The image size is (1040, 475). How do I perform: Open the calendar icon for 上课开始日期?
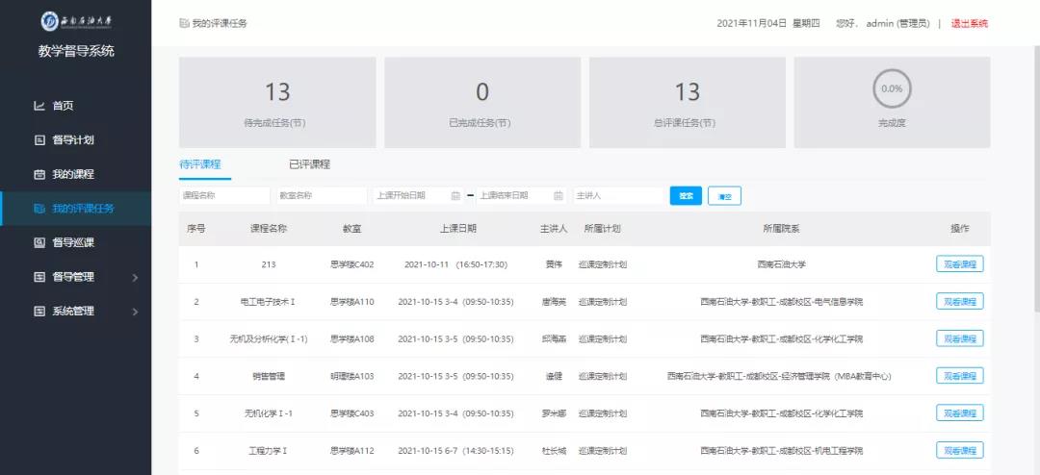tap(455, 196)
